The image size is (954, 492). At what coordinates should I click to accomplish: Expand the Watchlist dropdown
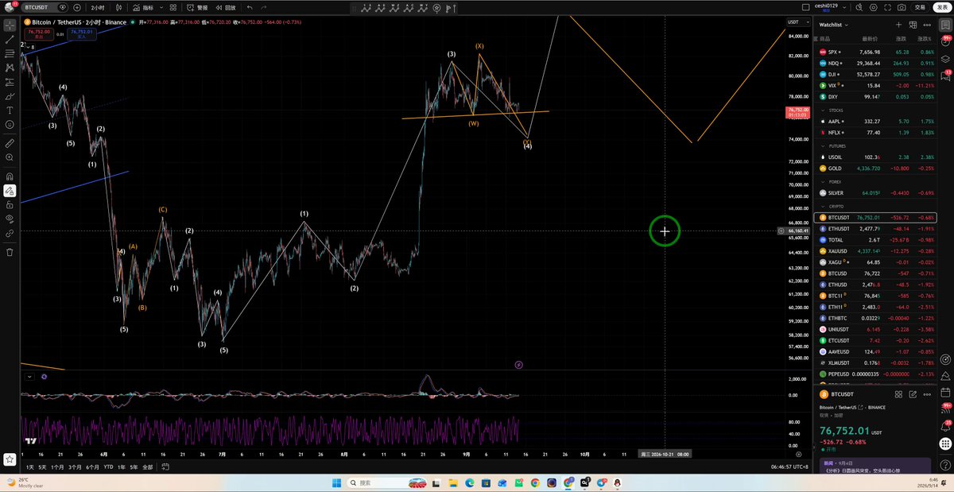pyautogui.click(x=834, y=25)
